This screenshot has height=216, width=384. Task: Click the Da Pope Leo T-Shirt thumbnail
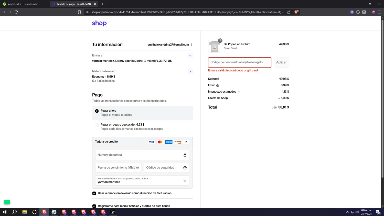click(215, 46)
